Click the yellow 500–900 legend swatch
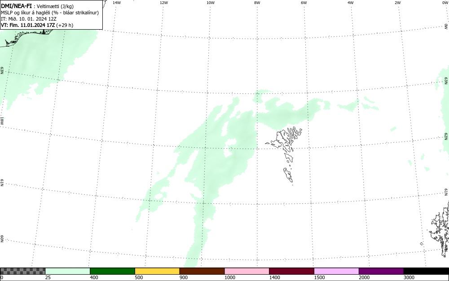Viewport: 449px width, 281px height. (157, 271)
